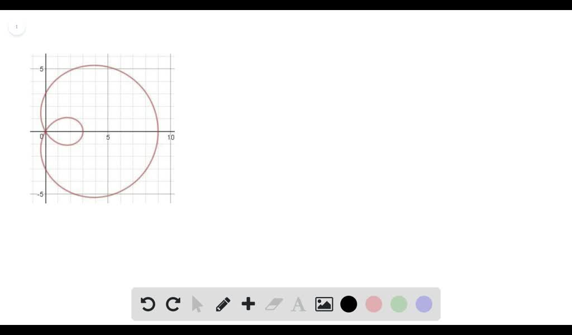This screenshot has width=572, height=335.
Task: Click the page 1 indicator badge
Action: point(17,26)
